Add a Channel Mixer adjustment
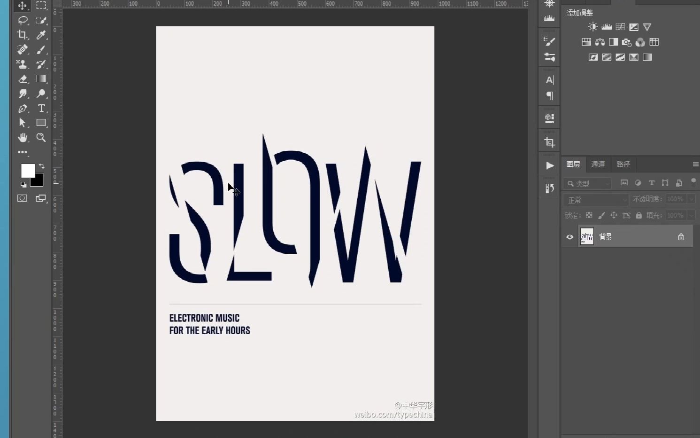This screenshot has width=700, height=438. 640,42
